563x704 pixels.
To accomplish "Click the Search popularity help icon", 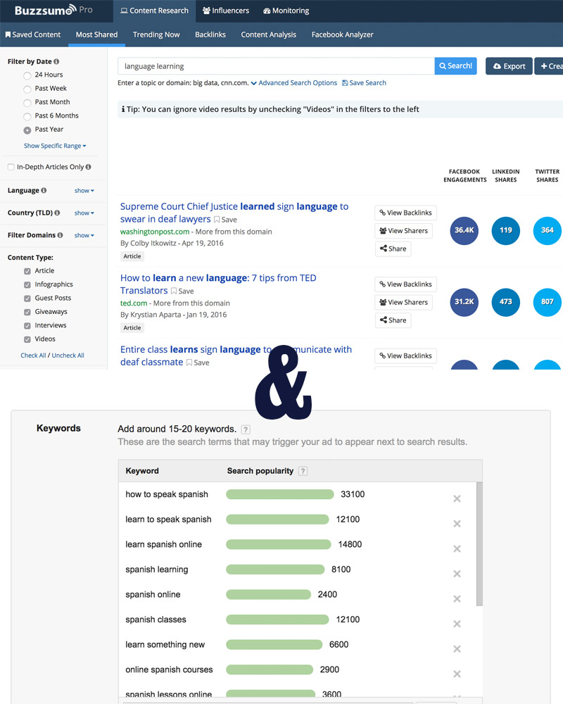I will 303,471.
